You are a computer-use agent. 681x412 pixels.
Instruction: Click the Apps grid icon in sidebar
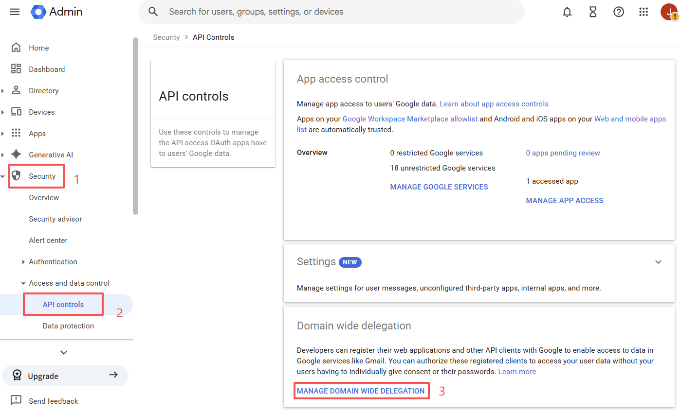(x=16, y=133)
